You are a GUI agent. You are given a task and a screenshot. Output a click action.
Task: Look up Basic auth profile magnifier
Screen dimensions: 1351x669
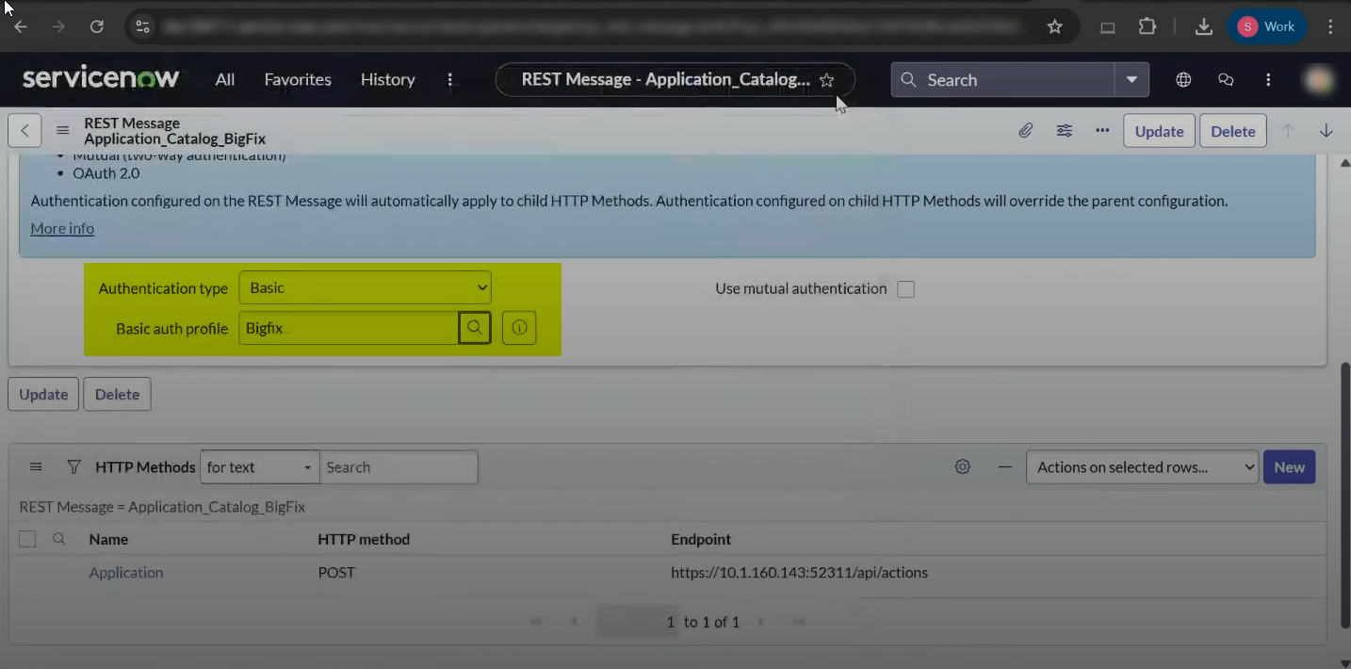(x=475, y=328)
